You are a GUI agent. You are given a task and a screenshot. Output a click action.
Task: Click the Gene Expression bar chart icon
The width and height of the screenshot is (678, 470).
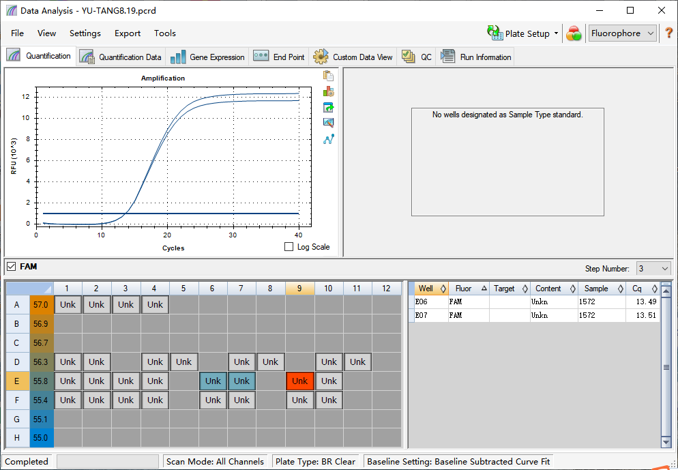(178, 57)
